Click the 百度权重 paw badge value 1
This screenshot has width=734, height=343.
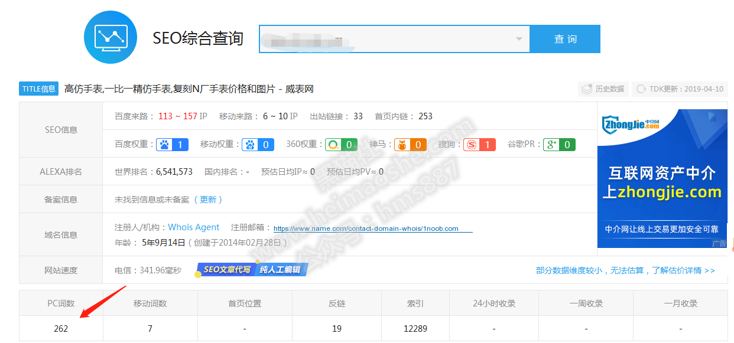point(173,144)
